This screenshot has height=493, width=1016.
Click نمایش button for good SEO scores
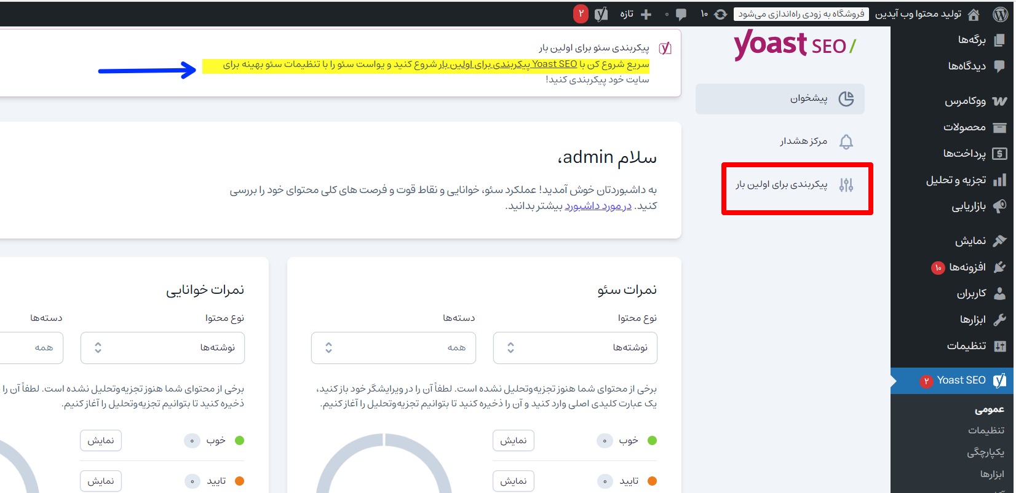pyautogui.click(x=513, y=440)
